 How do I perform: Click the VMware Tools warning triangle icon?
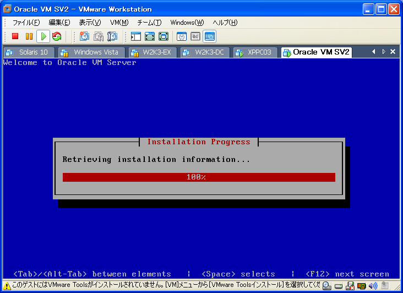point(7,285)
